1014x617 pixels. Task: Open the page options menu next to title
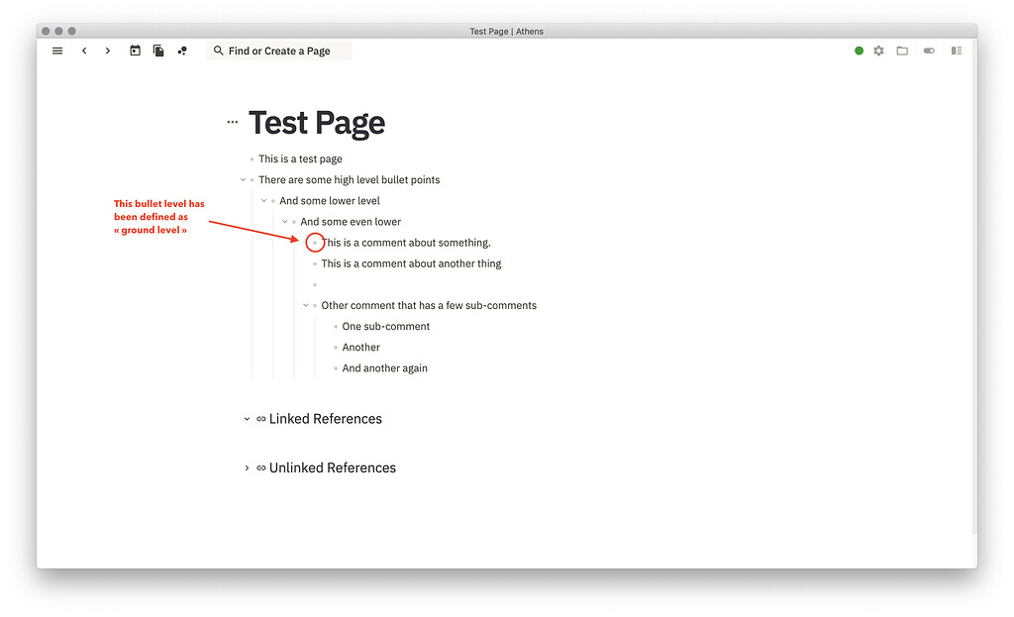[232, 121]
